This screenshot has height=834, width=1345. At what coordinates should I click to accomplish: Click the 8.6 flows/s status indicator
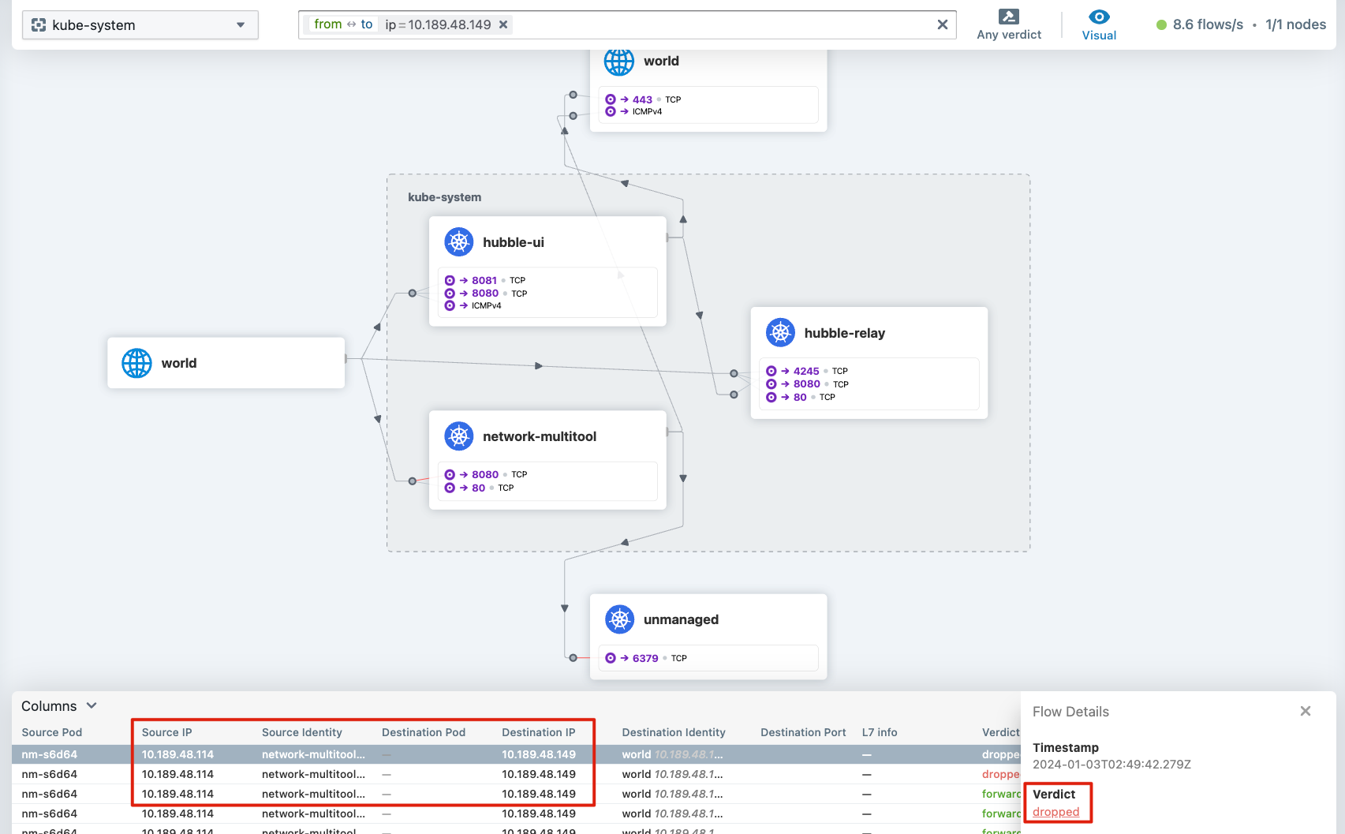[x=1200, y=24]
